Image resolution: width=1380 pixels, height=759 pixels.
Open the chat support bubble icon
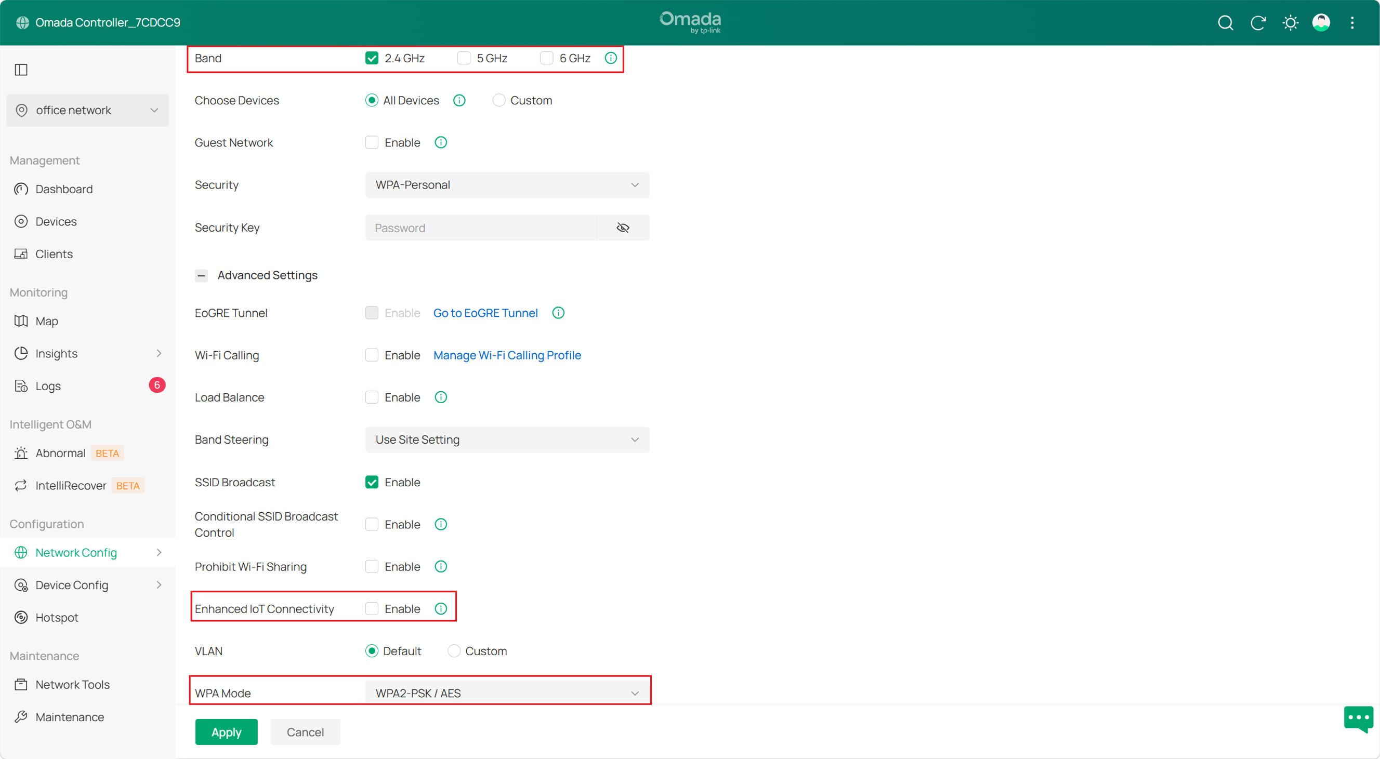point(1359,719)
